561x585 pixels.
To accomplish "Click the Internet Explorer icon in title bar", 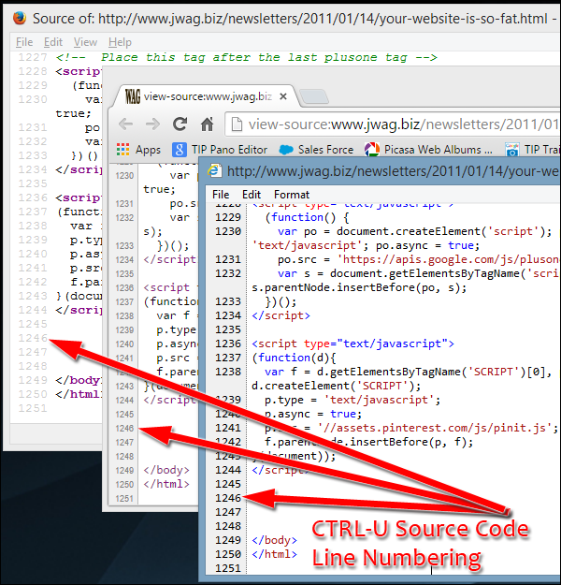I will [215, 171].
